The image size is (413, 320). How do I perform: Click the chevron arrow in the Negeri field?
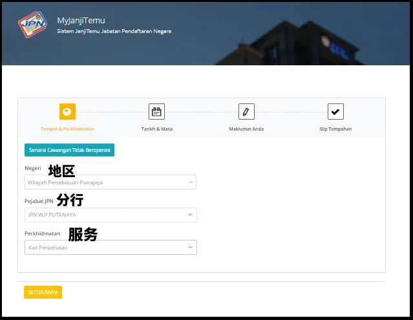click(x=191, y=182)
